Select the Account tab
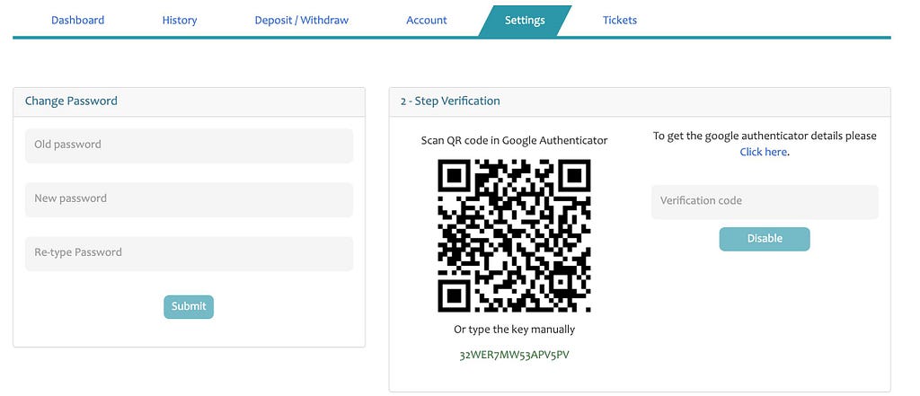The image size is (920, 396). tap(427, 20)
